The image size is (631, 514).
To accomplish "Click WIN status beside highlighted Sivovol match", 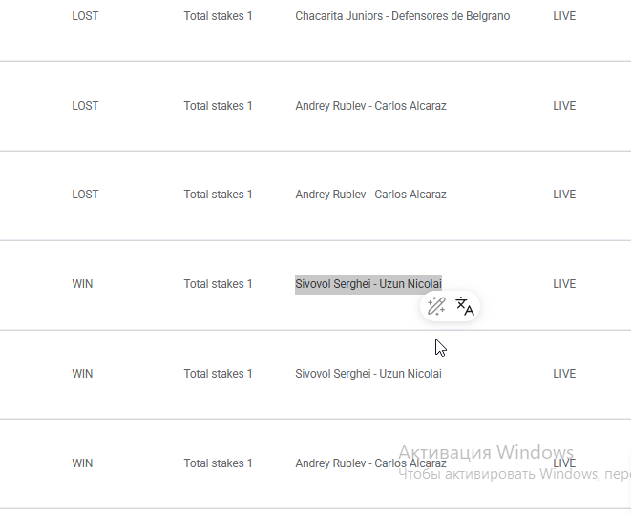I will pos(82,284).
